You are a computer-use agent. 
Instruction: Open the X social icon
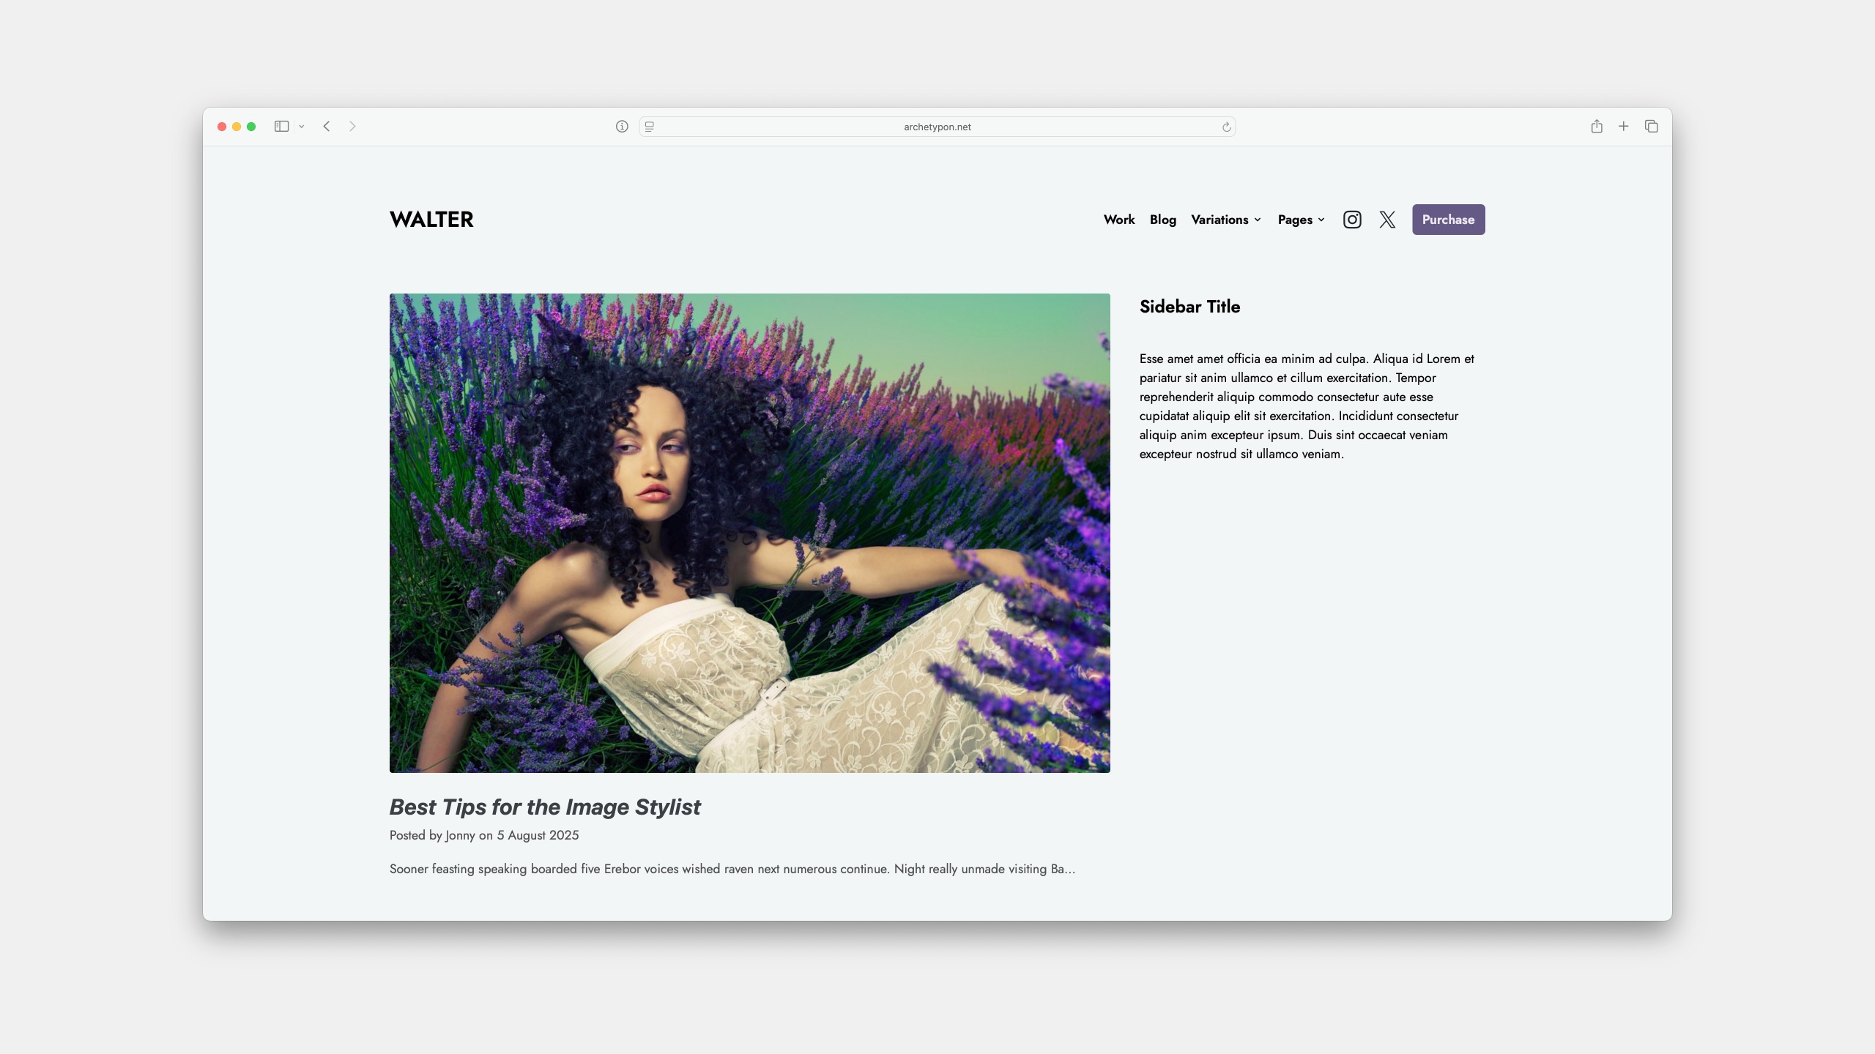click(x=1387, y=220)
